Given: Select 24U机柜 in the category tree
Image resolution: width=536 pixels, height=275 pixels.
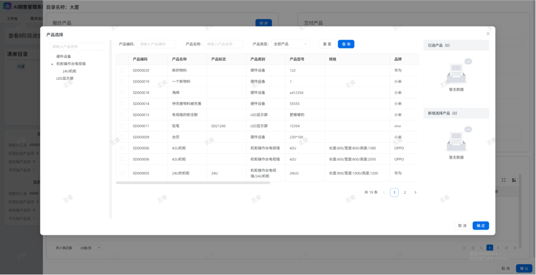Looking at the screenshot, I should [x=69, y=71].
